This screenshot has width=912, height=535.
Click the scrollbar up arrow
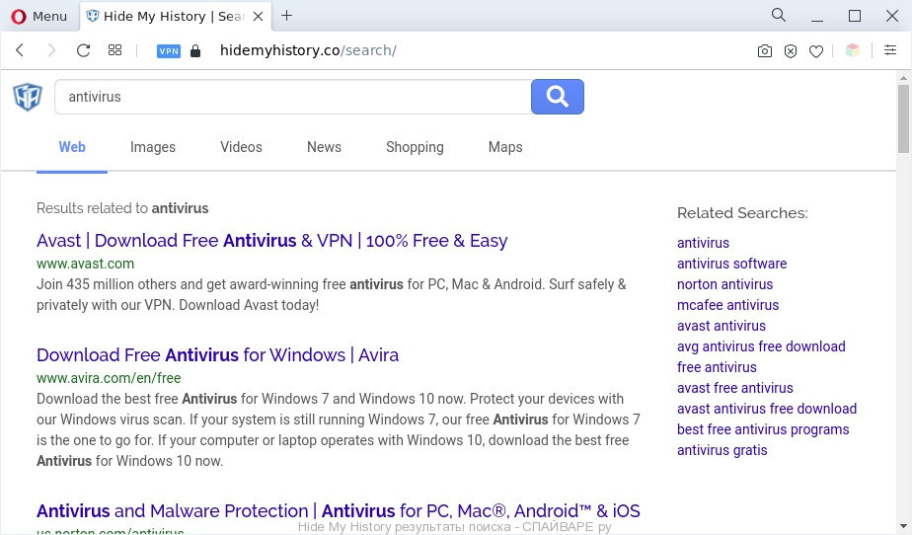tap(903, 77)
